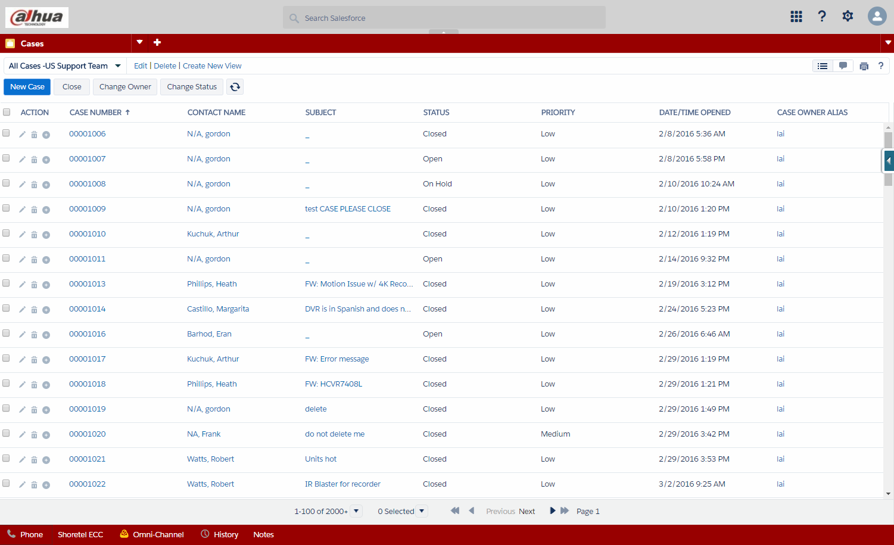Check the box for case 00001006
The height and width of the screenshot is (545, 894).
[6, 133]
